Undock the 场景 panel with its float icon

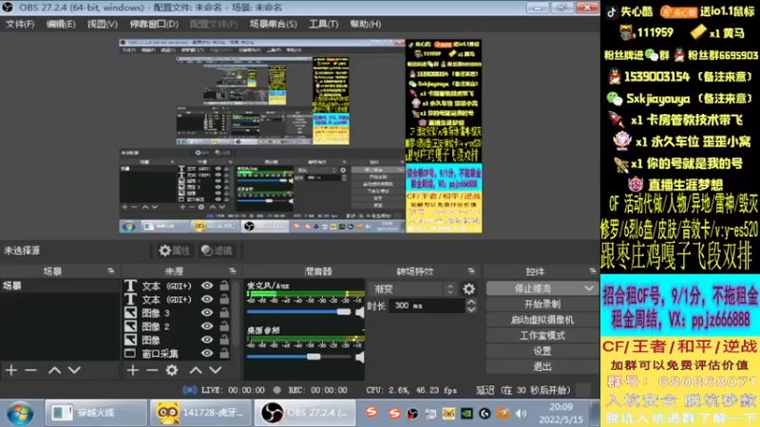(x=110, y=271)
